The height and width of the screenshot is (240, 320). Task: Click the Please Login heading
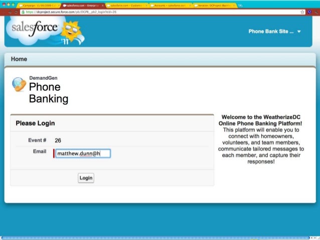35,123
